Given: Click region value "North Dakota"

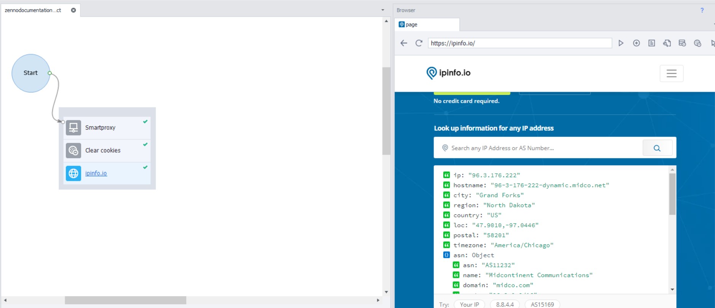Looking at the screenshot, I should tap(509, 205).
